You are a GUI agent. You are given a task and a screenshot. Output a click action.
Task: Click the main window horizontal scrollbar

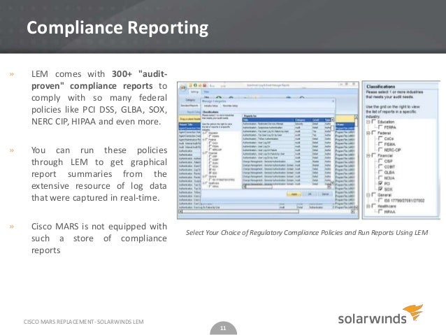tap(267, 212)
